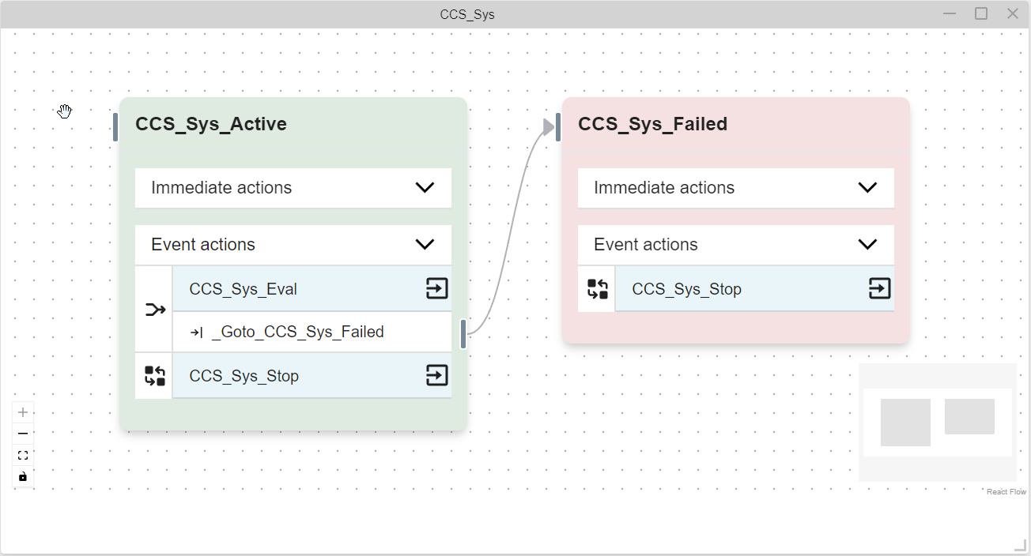Screen dimensions: 1031x556
Task: Click the fit view control button
Action: [23, 455]
